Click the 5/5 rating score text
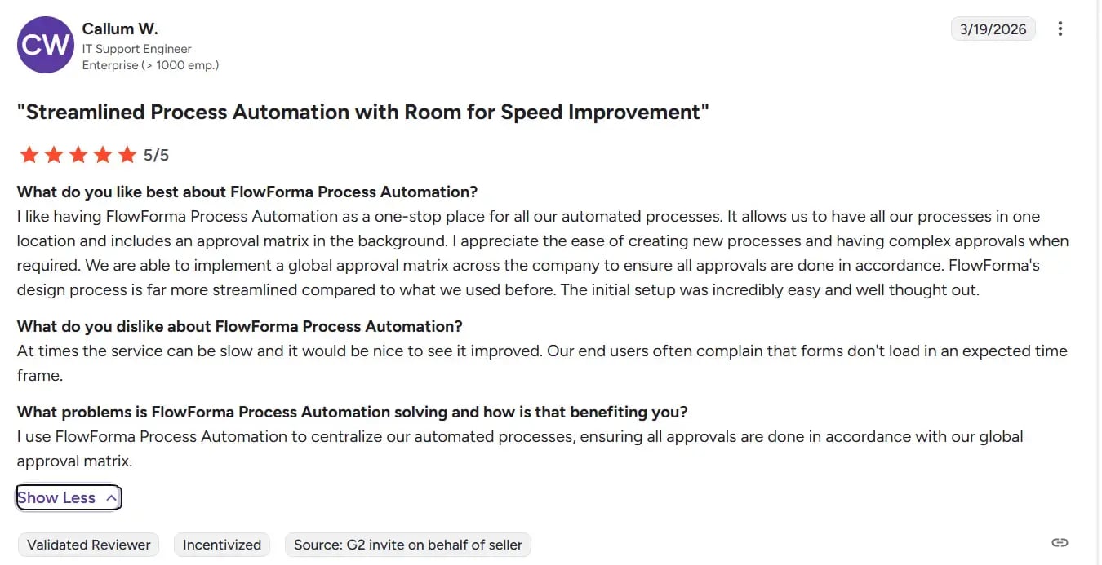This screenshot has height=565, width=1102. point(157,155)
